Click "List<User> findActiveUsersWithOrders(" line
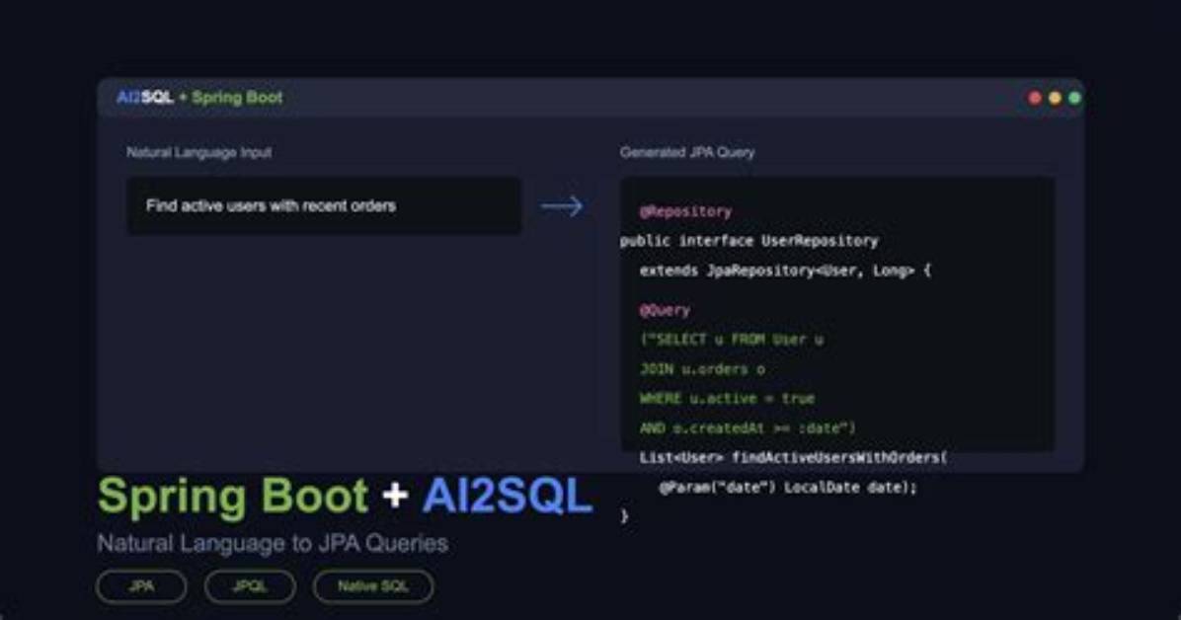This screenshot has width=1181, height=620. pos(794,457)
